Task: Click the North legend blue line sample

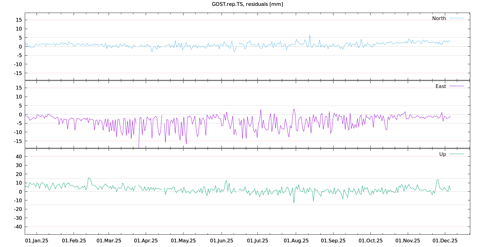Action: tap(456, 18)
